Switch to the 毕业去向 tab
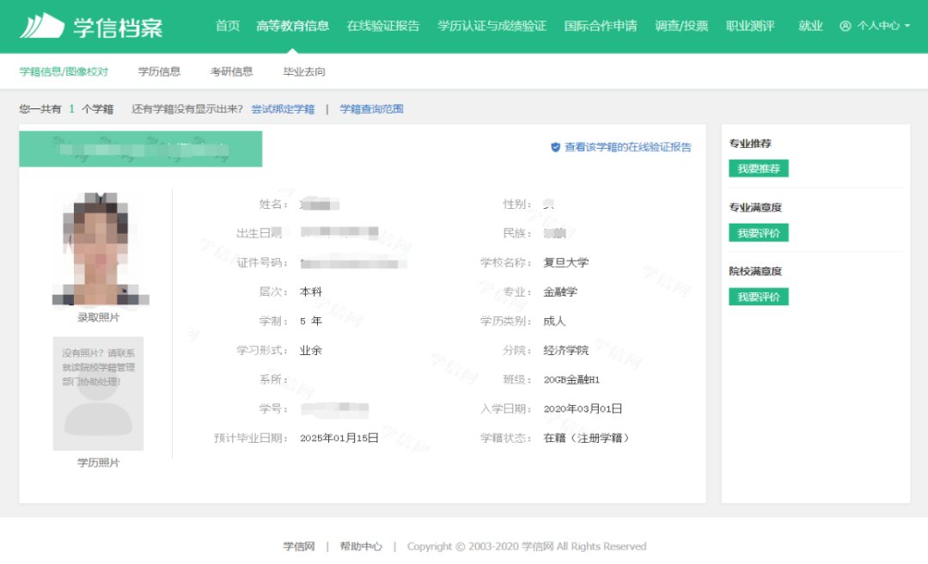The height and width of the screenshot is (564, 928). (x=304, y=71)
